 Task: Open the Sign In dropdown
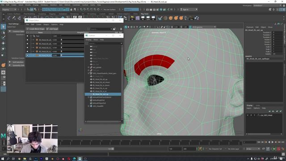pyautogui.click(x=189, y=9)
